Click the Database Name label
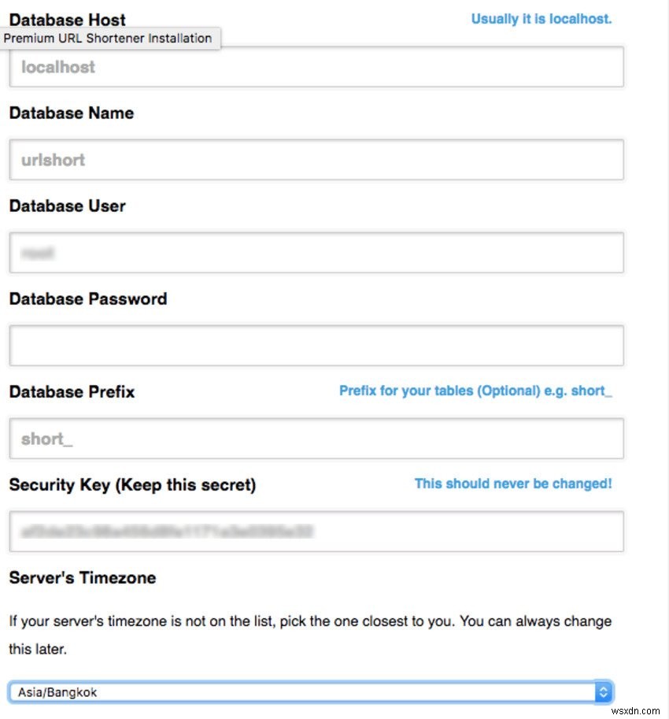The width and height of the screenshot is (669, 719). click(71, 113)
